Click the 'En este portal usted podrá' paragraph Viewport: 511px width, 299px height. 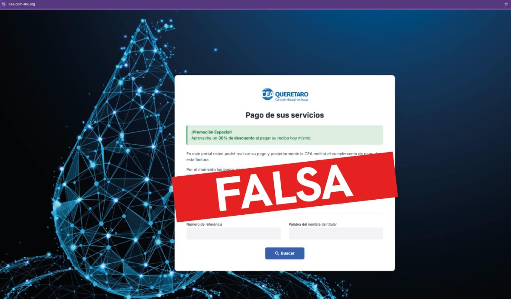click(x=282, y=157)
